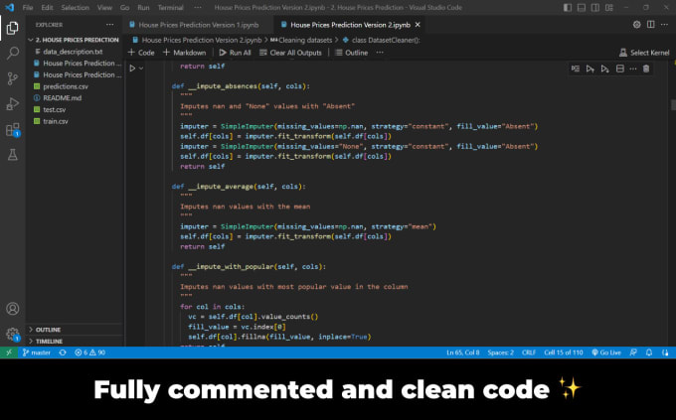Open the Edit menu
The height and width of the screenshot is (420, 676).
[47, 7]
